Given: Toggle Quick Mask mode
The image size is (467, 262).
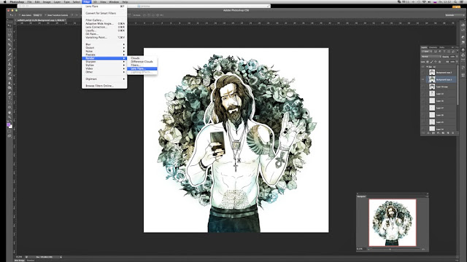Looking at the screenshot, I should 9,131.
